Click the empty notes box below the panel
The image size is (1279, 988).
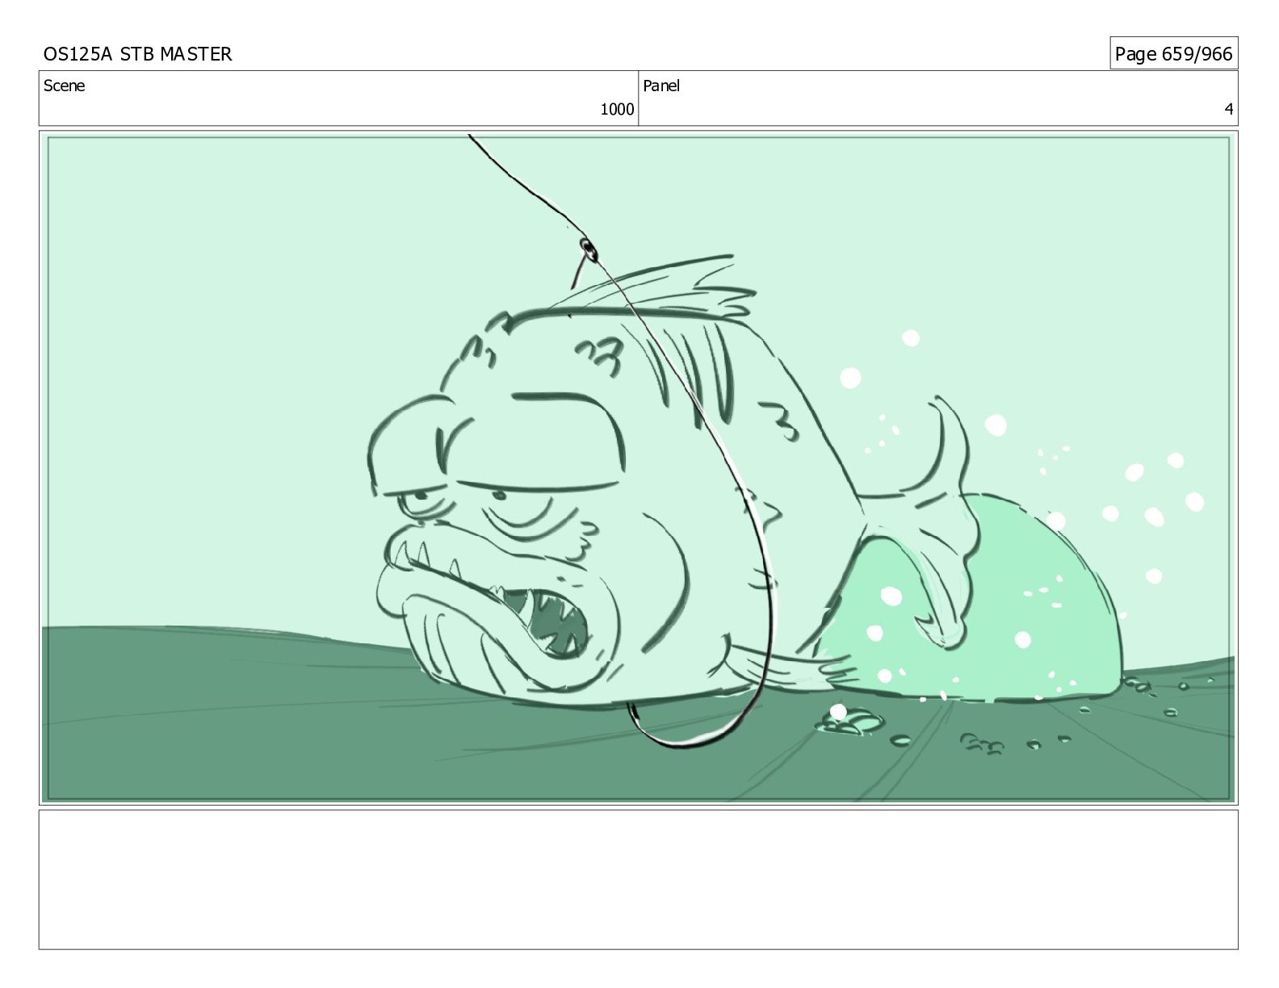click(638, 879)
